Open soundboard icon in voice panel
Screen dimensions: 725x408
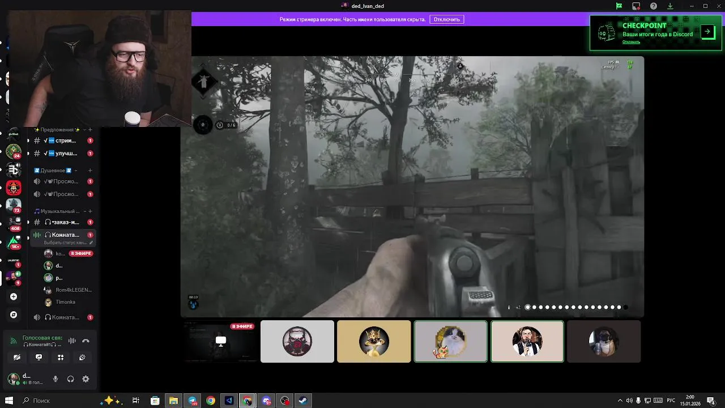click(x=82, y=358)
